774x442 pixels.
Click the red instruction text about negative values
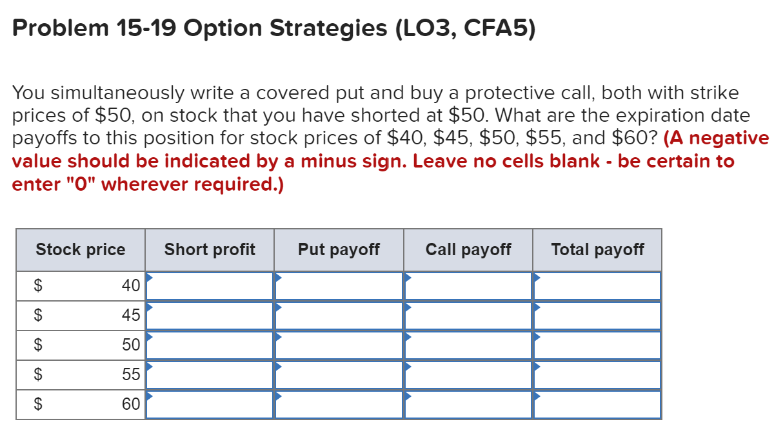(x=387, y=161)
